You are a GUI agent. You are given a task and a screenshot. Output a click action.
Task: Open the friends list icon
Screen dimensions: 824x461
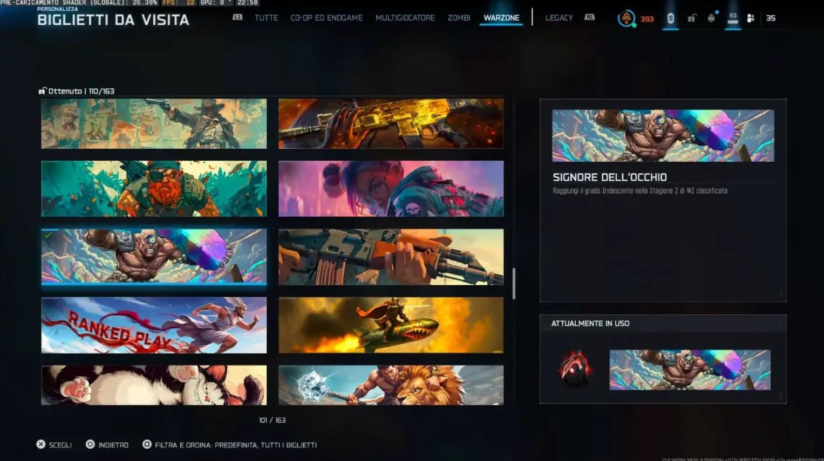751,18
